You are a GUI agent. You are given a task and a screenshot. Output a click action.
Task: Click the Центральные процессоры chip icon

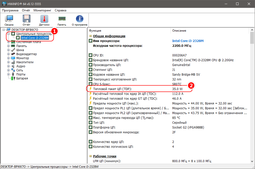[x=13, y=34]
